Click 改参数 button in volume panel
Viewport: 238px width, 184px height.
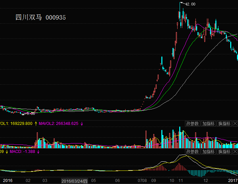193,124
